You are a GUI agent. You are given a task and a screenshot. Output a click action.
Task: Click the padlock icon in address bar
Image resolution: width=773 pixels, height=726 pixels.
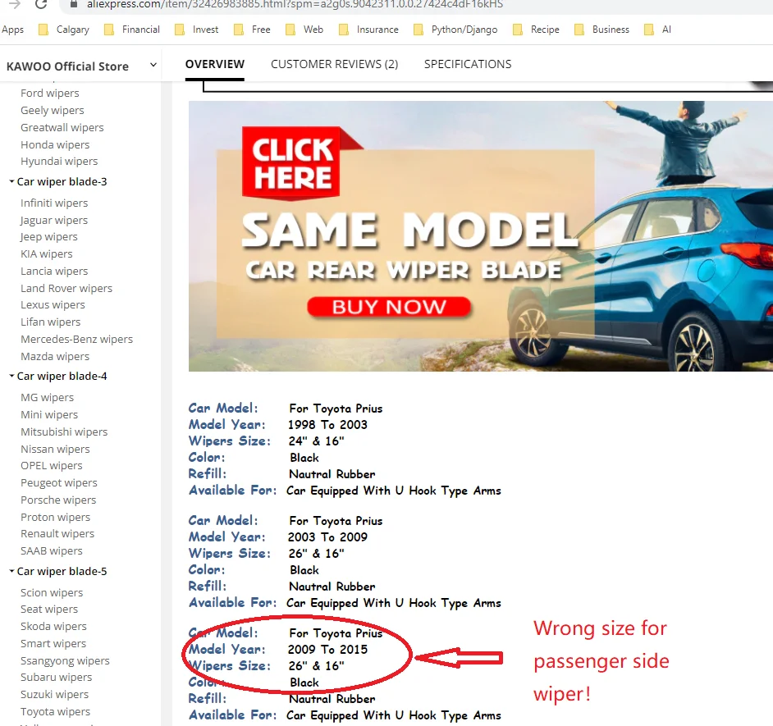click(x=74, y=4)
